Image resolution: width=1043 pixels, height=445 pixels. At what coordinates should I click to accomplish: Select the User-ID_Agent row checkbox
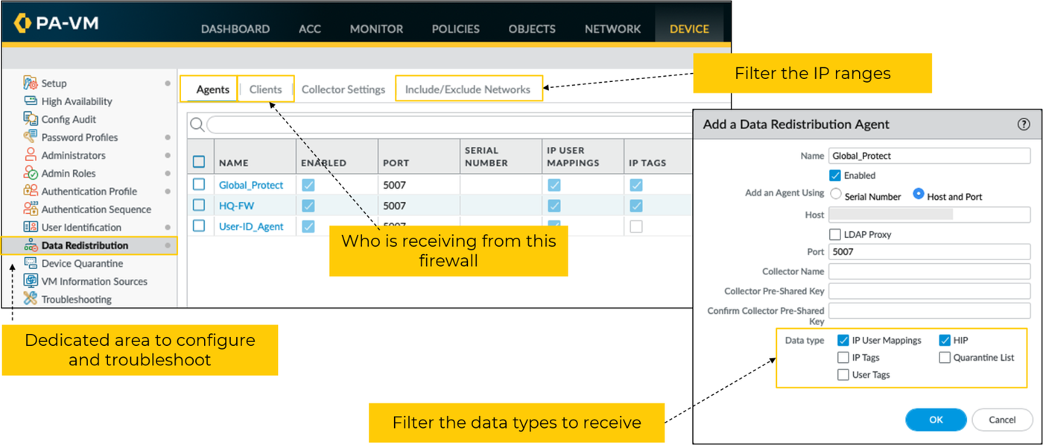pyautogui.click(x=199, y=226)
